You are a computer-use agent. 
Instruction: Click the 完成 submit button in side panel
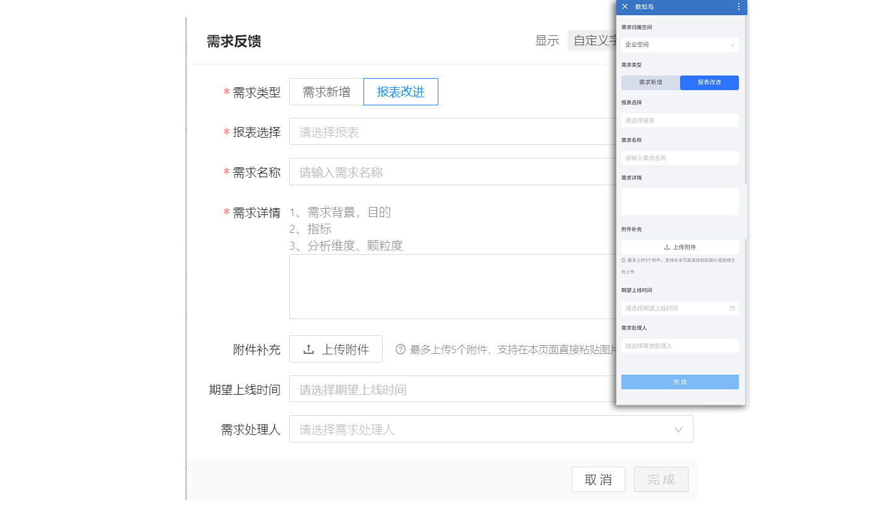click(679, 382)
